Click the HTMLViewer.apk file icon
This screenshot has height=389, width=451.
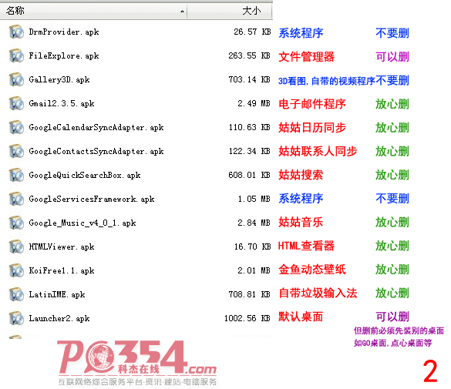(16, 246)
